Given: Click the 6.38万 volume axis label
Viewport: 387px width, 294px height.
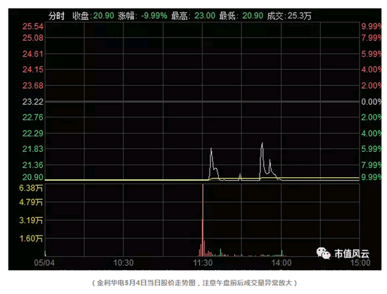Looking at the screenshot, I should pos(31,188).
